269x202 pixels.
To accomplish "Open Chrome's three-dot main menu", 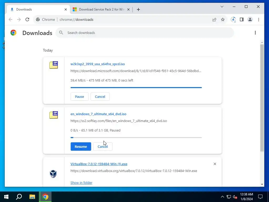I will (x=258, y=19).
